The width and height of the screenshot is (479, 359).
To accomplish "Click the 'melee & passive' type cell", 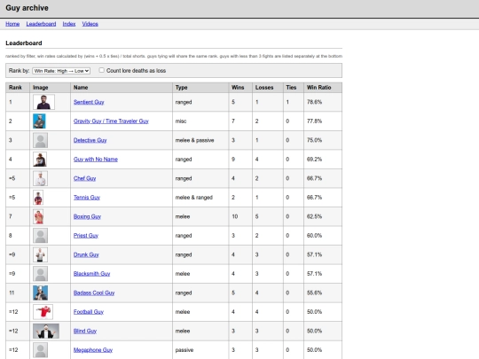I will (200, 140).
